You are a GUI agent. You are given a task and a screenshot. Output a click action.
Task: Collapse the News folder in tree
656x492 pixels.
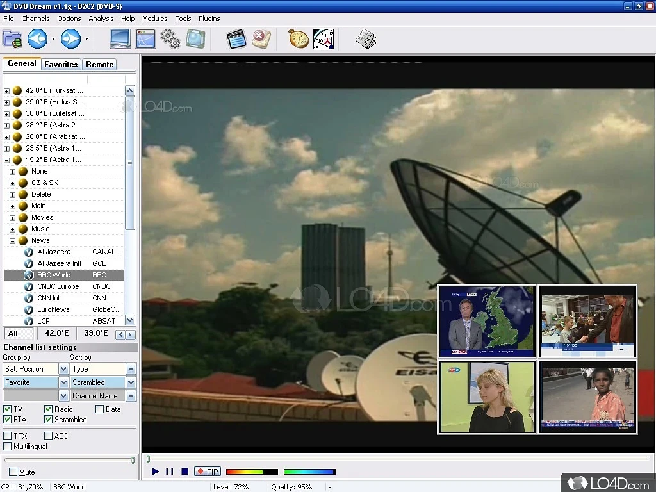point(12,241)
